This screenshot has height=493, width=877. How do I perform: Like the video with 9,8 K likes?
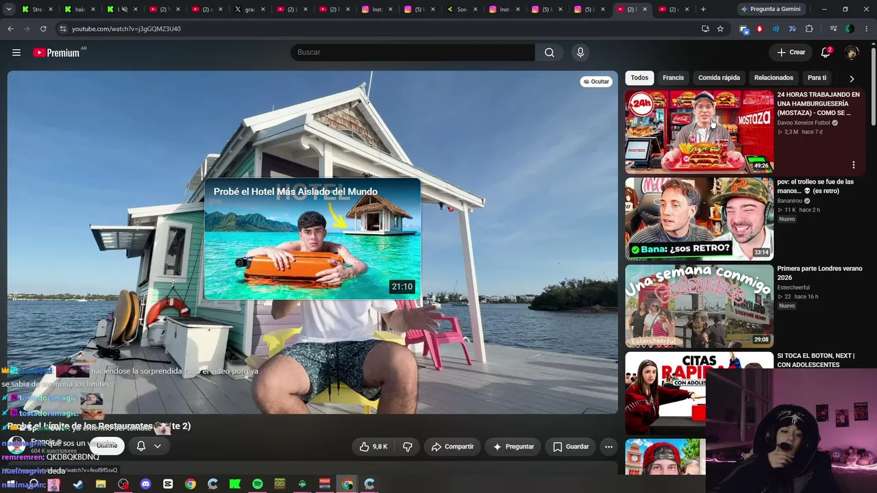tap(374, 446)
